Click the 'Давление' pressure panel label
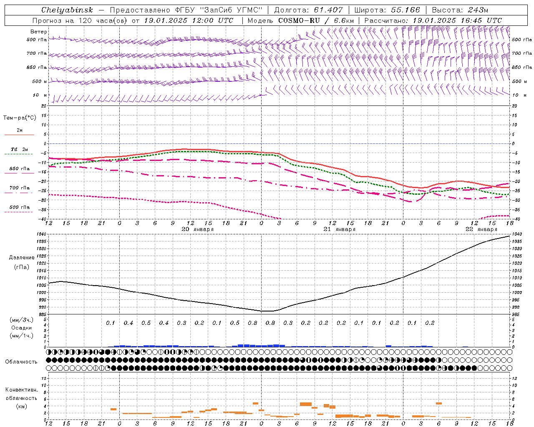 [x=22, y=258]
